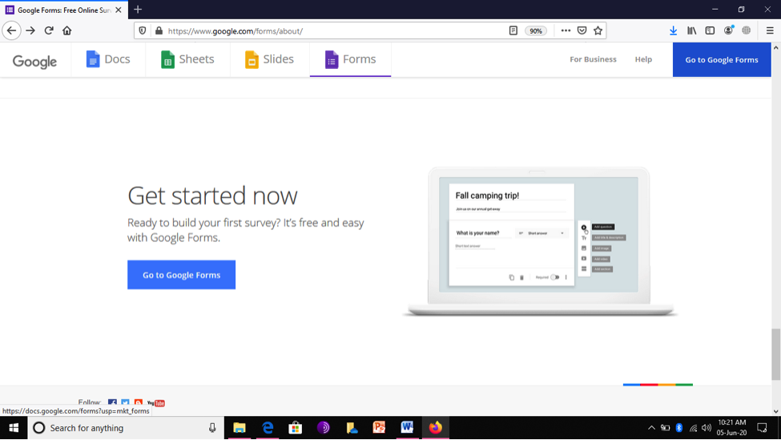Open the Help link
The height and width of the screenshot is (440, 781).
click(643, 59)
